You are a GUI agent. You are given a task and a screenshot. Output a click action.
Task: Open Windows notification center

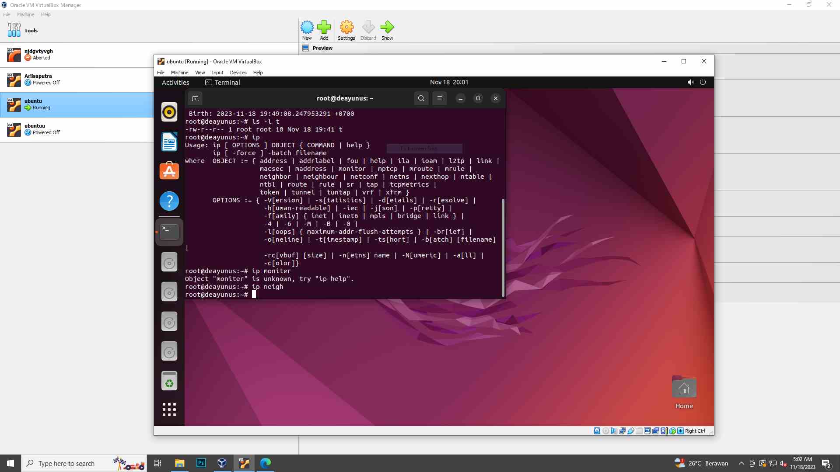pyautogui.click(x=826, y=464)
